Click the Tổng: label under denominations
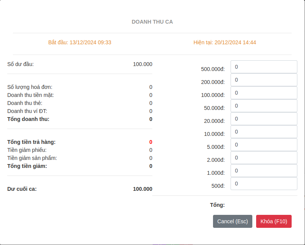Screen dimensions: 305x245 [217, 205]
